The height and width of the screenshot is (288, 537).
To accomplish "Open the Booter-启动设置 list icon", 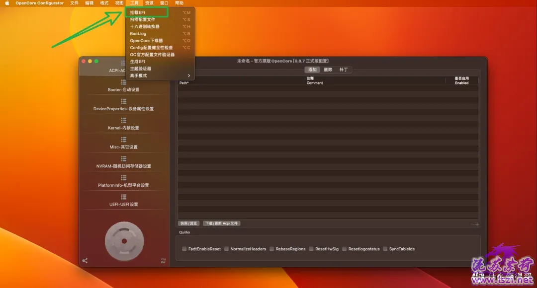I will pos(124,82).
